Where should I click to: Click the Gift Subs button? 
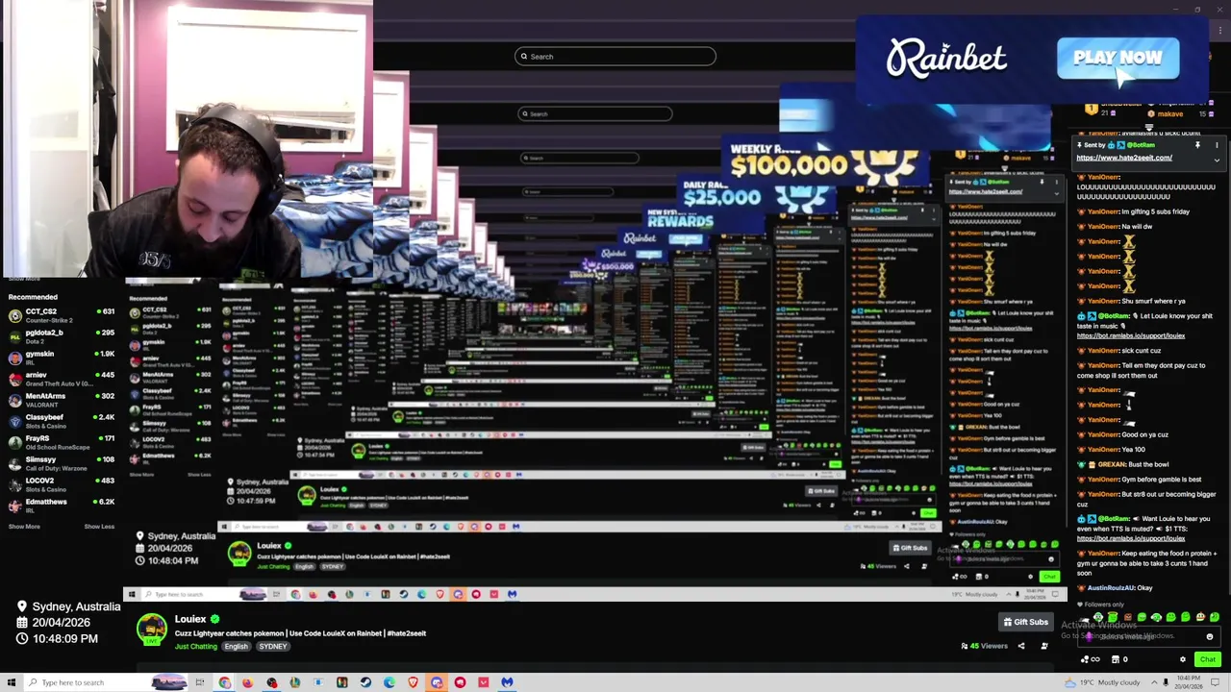pyautogui.click(x=1026, y=622)
